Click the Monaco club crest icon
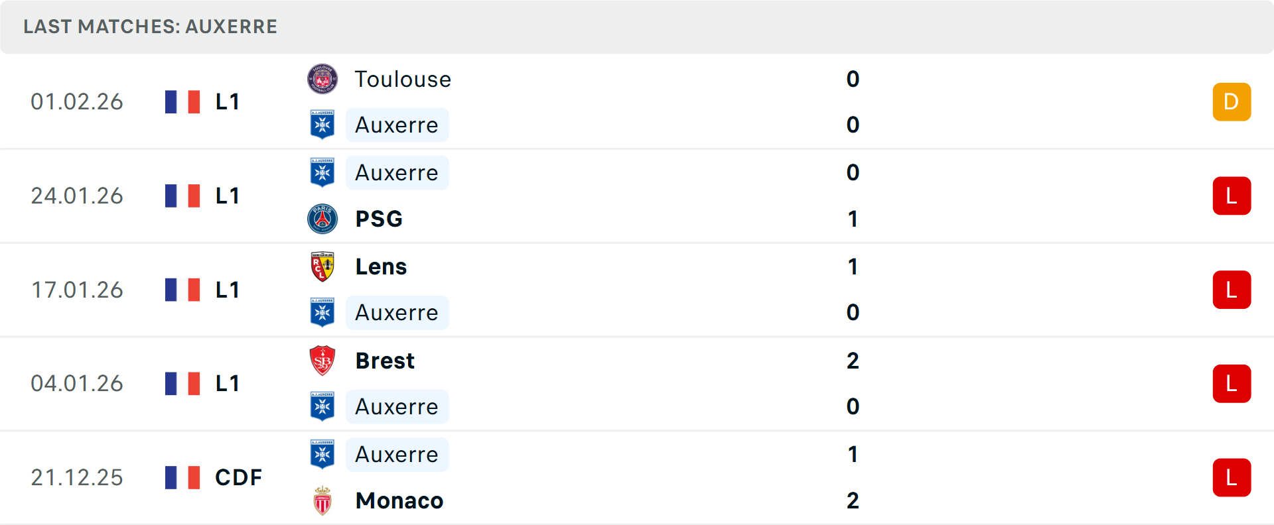The height and width of the screenshot is (525, 1274). tap(322, 500)
